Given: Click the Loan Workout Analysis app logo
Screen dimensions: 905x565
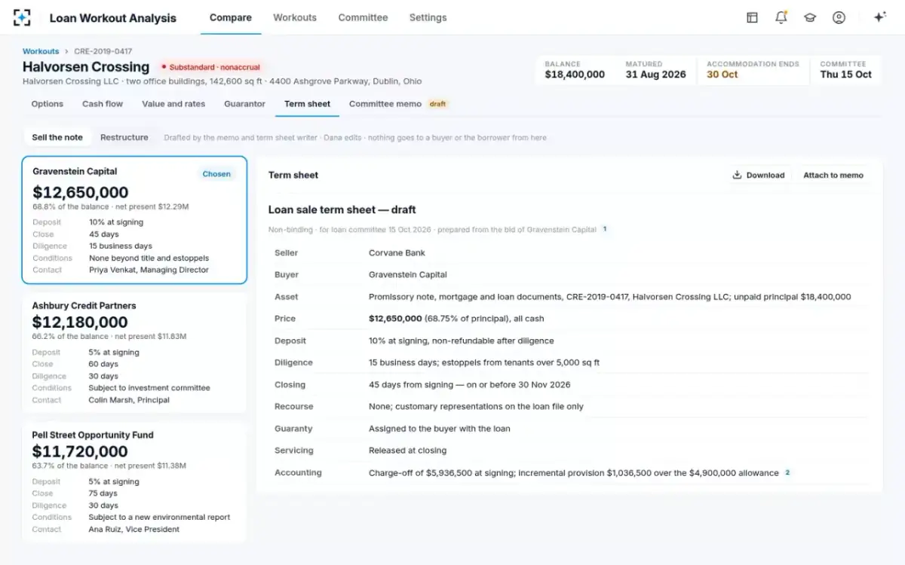Looking at the screenshot, I should point(23,17).
